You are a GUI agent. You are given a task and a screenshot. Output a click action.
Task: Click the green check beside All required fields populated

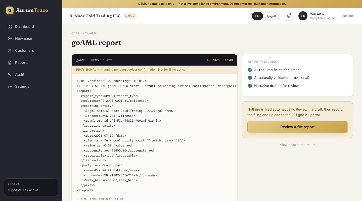tap(250, 70)
